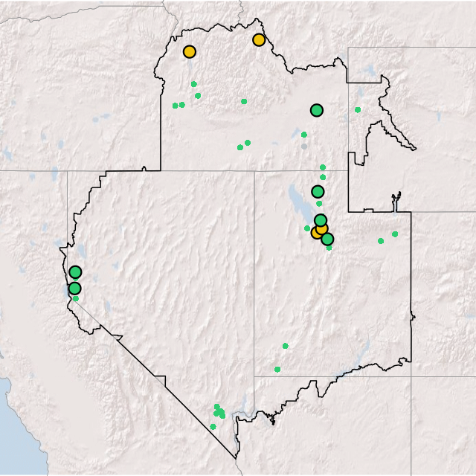This screenshot has width=476, height=476.
Task: Click lower large green marker on western border
Action: (x=74, y=289)
